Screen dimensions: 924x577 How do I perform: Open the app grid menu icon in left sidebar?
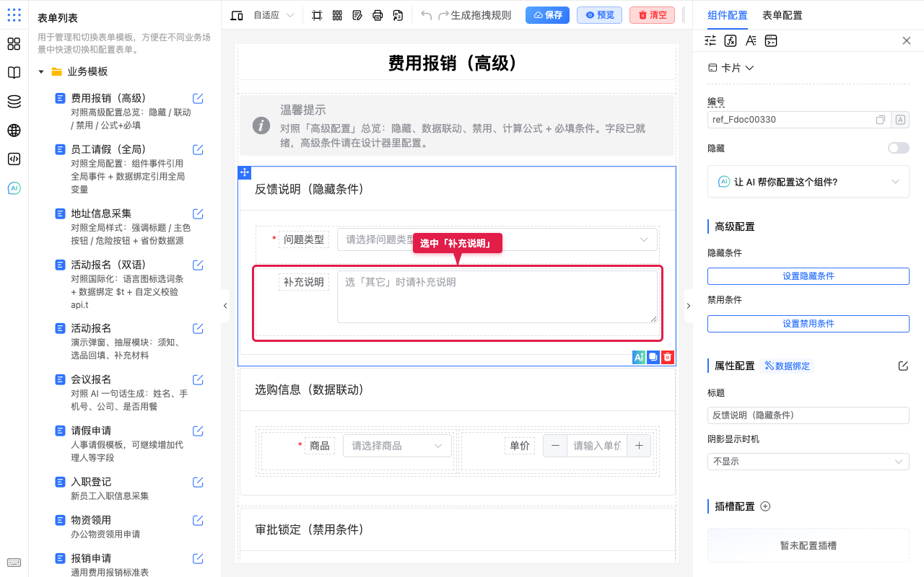[14, 15]
